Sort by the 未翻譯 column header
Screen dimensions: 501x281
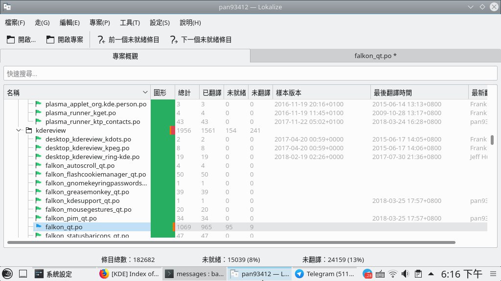pos(261,93)
